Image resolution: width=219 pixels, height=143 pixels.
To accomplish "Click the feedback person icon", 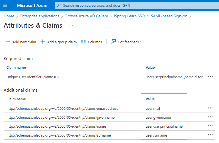I will (x=113, y=42).
